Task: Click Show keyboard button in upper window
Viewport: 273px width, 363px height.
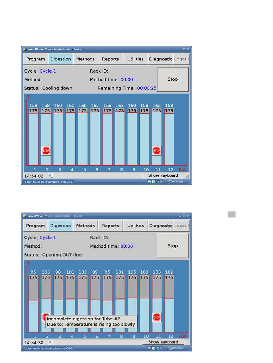Action: pyautogui.click(x=163, y=175)
